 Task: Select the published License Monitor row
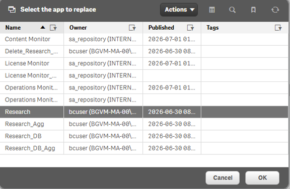144,63
